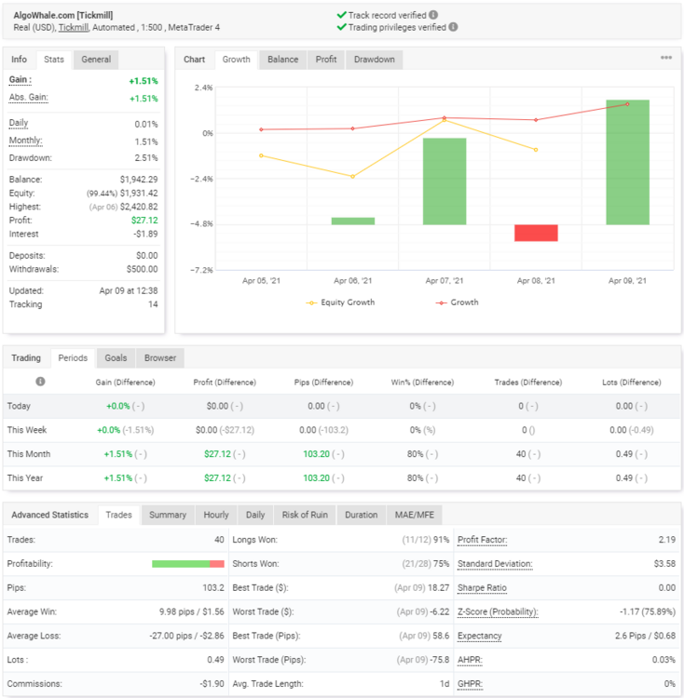The width and height of the screenshot is (684, 698).
Task: Click the Withdrawals value $500.00
Action: pos(143,269)
